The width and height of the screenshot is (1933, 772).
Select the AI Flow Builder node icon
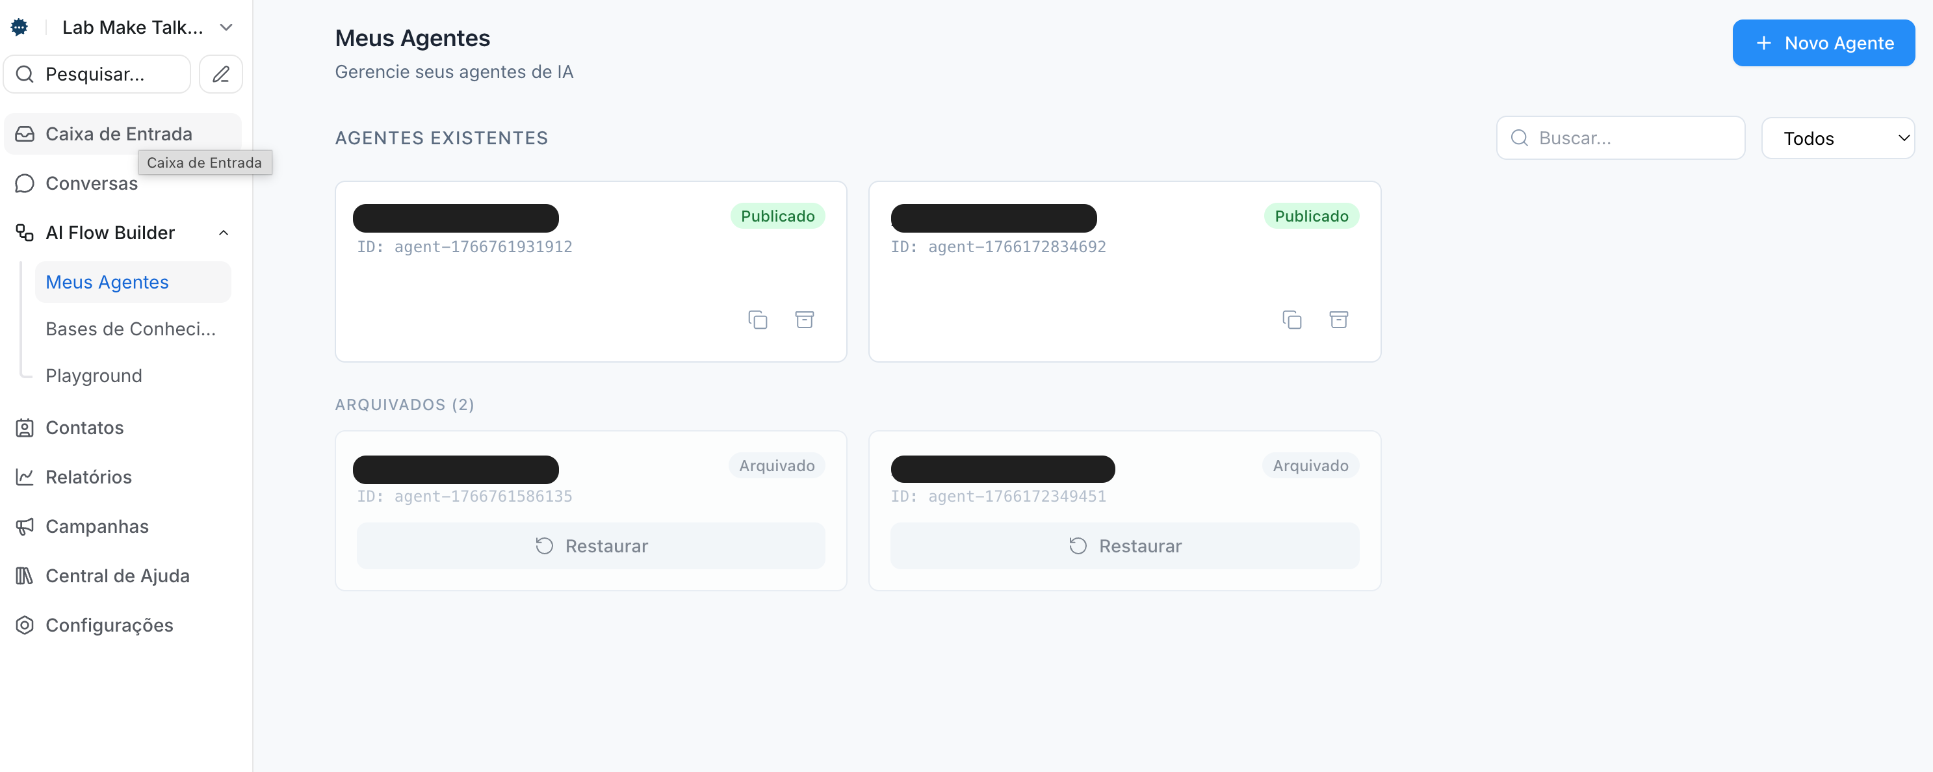pyautogui.click(x=24, y=232)
